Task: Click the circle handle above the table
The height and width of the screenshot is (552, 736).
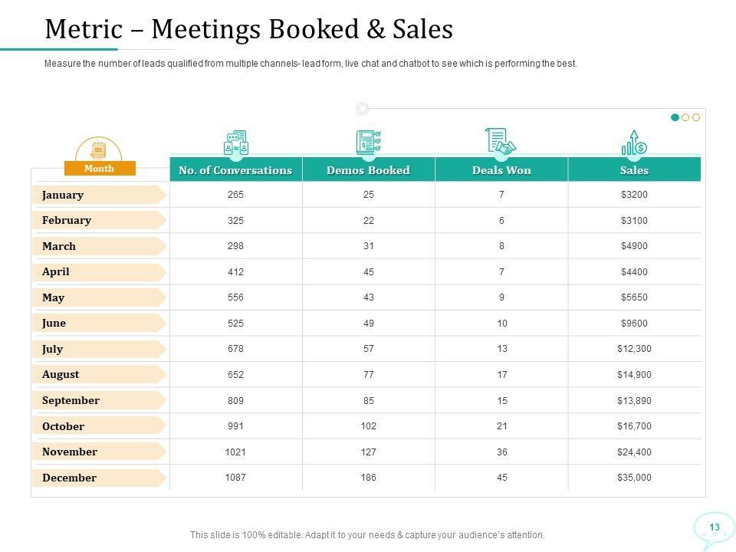Action: (363, 108)
